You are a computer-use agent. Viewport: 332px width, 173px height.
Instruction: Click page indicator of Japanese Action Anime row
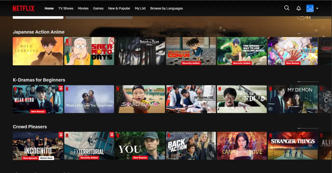coord(308,34)
